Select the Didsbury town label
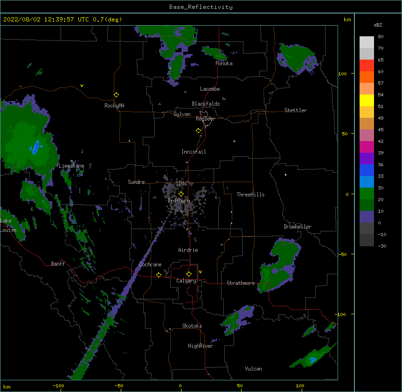Viewport: 402px width, 392px height. click(x=179, y=201)
